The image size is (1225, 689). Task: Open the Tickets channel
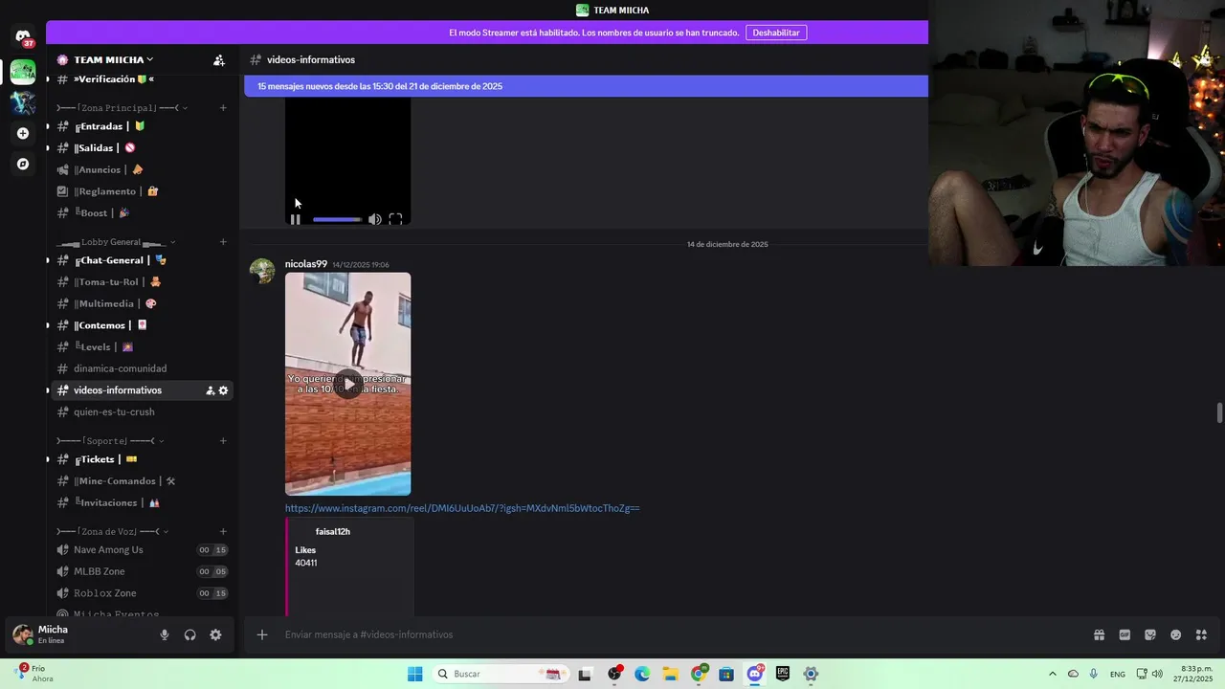[142, 459]
